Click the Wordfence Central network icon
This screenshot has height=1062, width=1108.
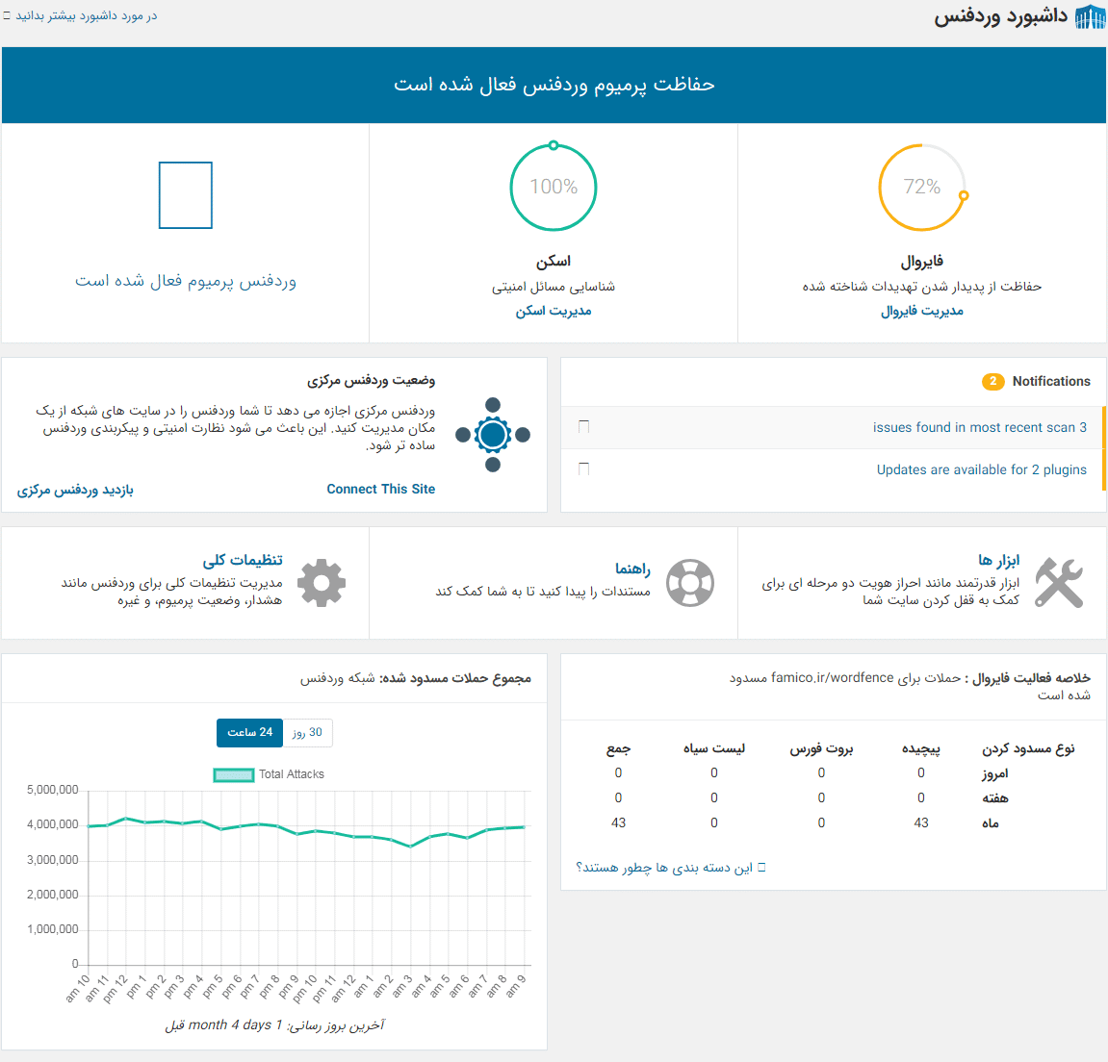pos(493,435)
